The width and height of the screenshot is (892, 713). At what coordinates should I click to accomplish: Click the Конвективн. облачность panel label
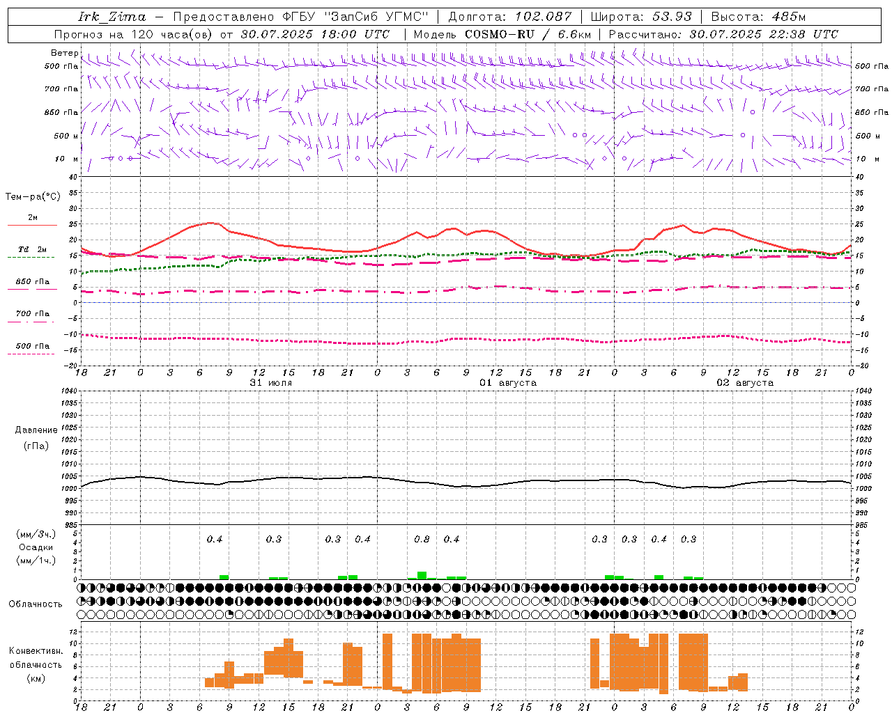point(36,658)
